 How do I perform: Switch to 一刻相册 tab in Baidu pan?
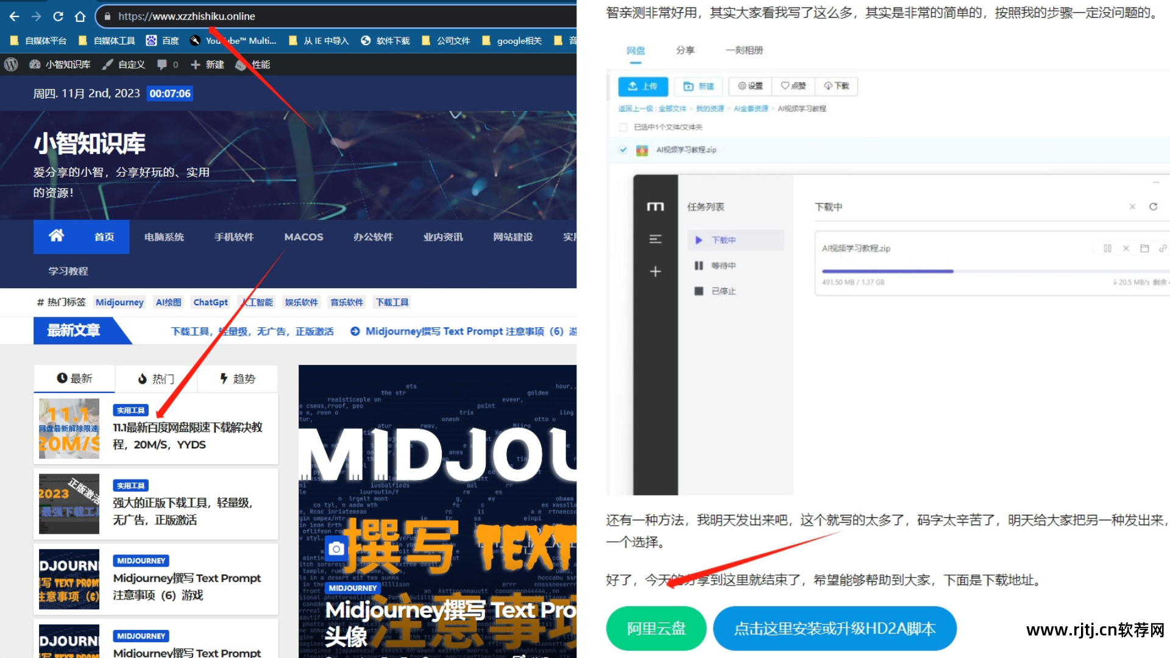pyautogui.click(x=744, y=51)
